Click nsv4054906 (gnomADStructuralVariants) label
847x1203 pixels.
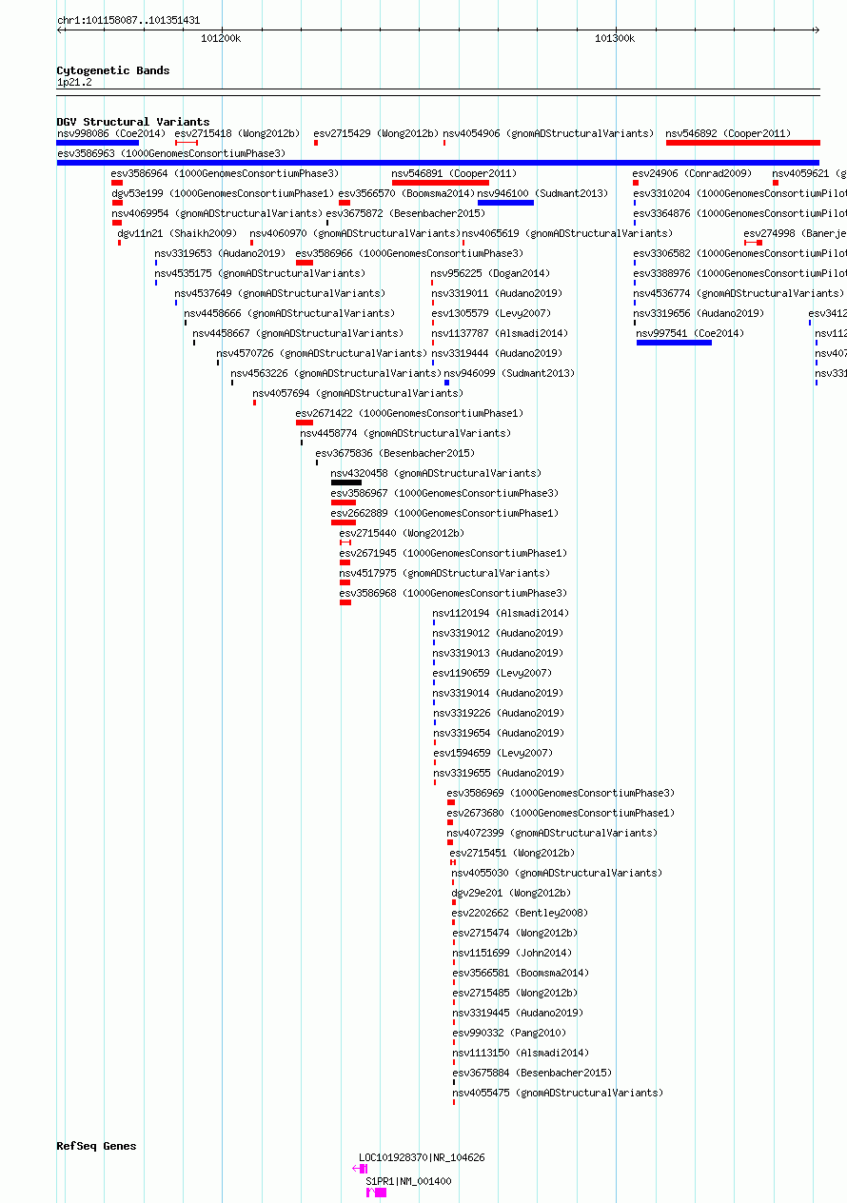[x=548, y=134]
